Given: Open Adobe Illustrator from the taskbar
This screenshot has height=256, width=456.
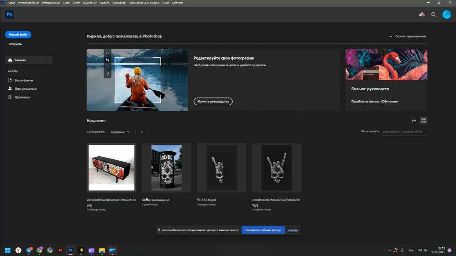Looking at the screenshot, I should [60, 250].
